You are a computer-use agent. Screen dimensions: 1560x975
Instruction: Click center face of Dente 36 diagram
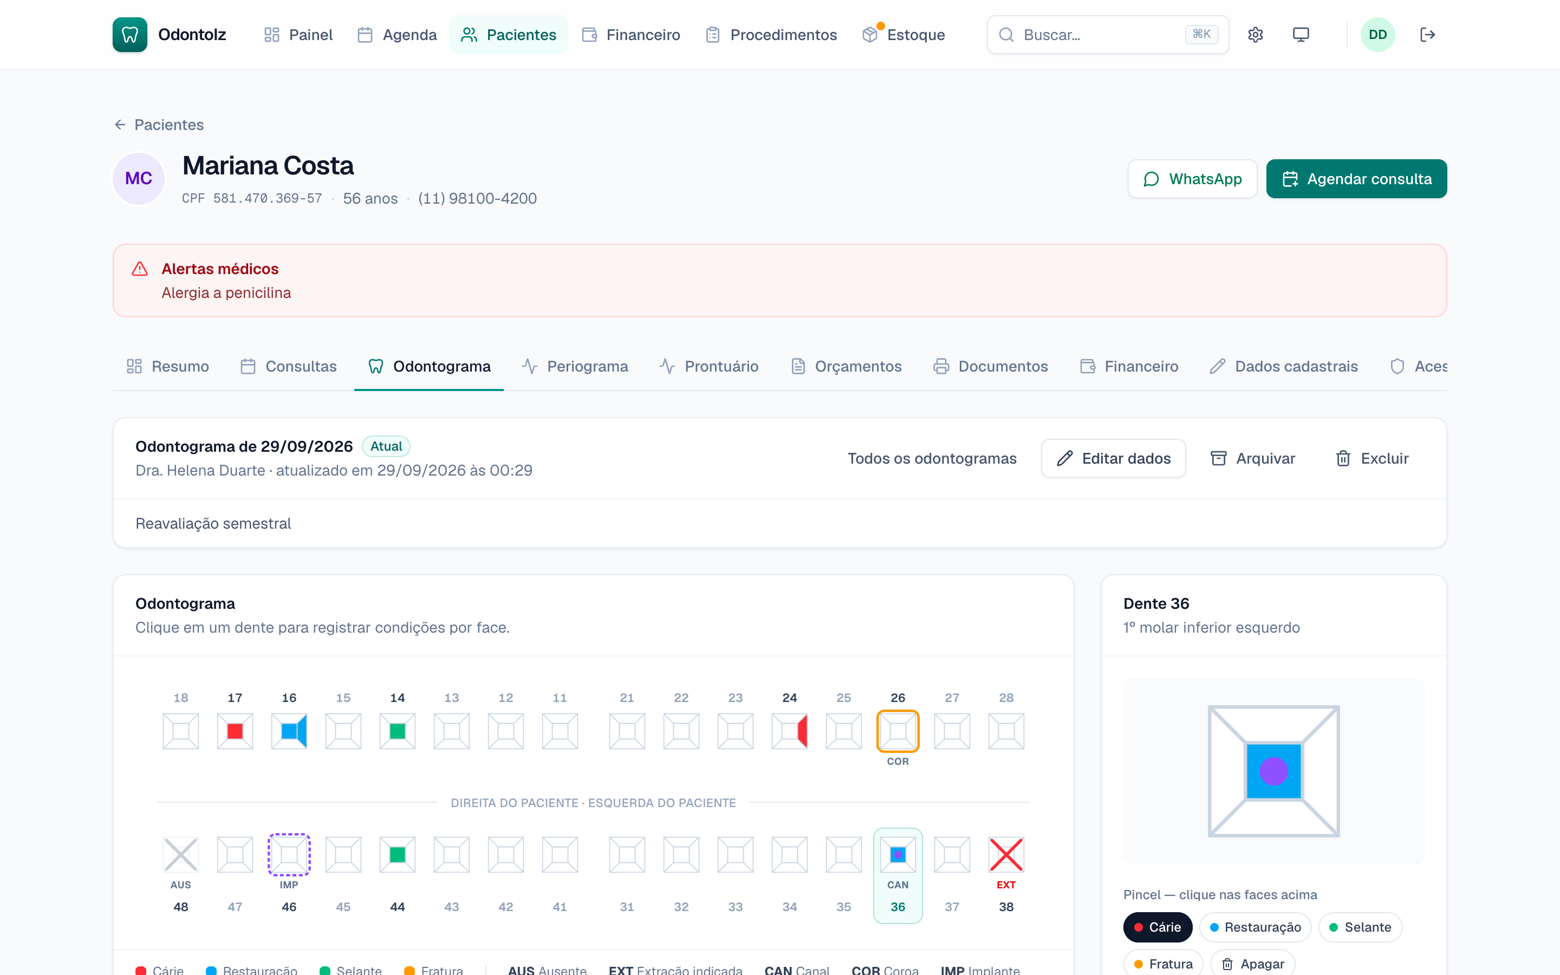[1273, 771]
